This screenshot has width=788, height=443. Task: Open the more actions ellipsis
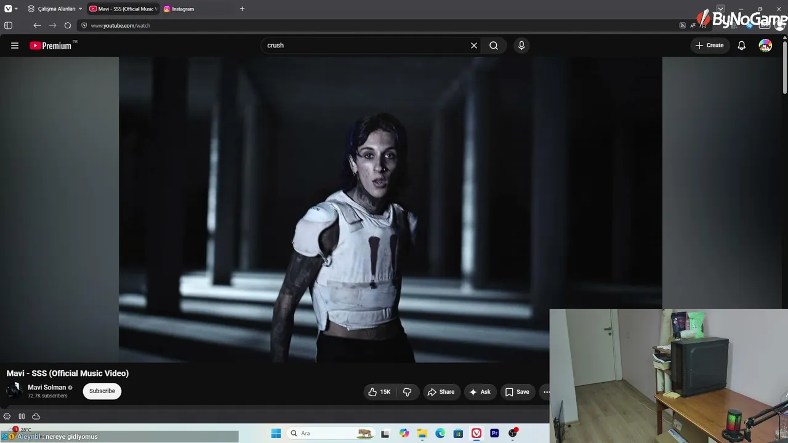tap(546, 392)
